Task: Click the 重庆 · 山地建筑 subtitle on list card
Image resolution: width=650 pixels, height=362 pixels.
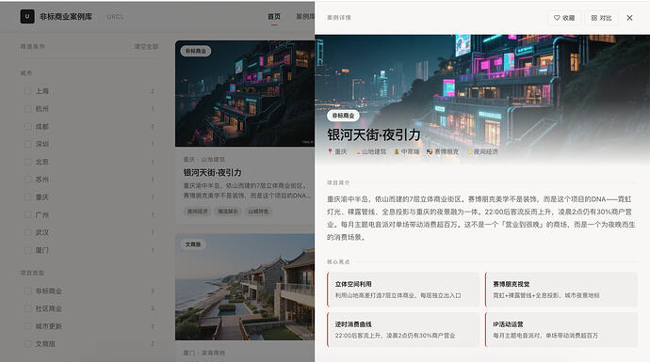Action: pos(204,159)
